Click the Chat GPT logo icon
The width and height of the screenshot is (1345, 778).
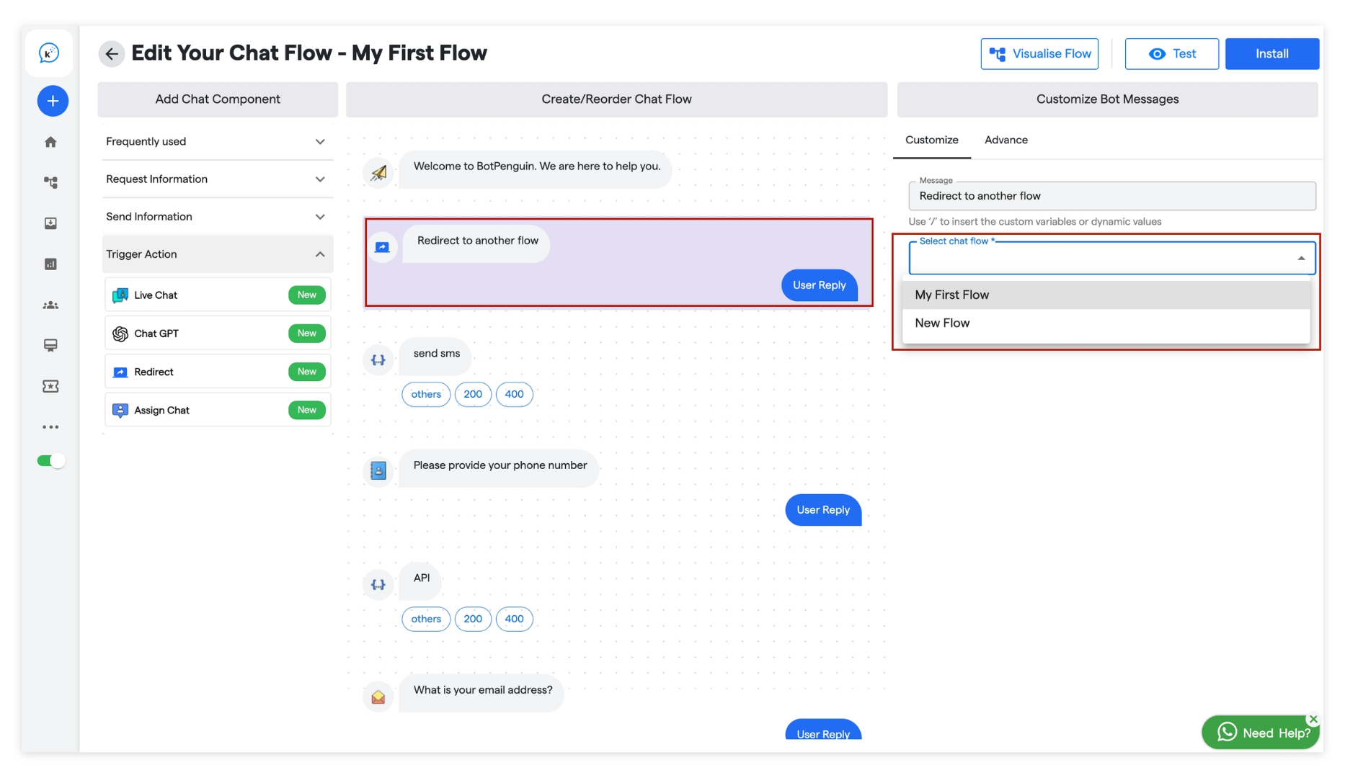click(120, 334)
